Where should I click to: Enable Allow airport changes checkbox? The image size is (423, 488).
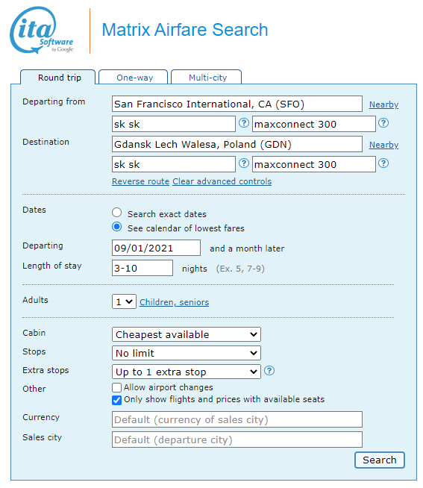pyautogui.click(x=116, y=387)
